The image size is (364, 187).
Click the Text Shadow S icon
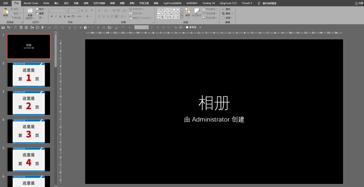point(65,17)
